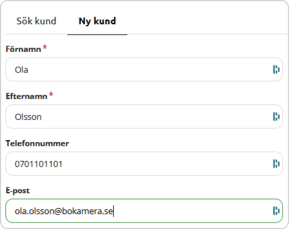The image size is (289, 229).
Task: Click the Efternamn field label
Action: 27,96
